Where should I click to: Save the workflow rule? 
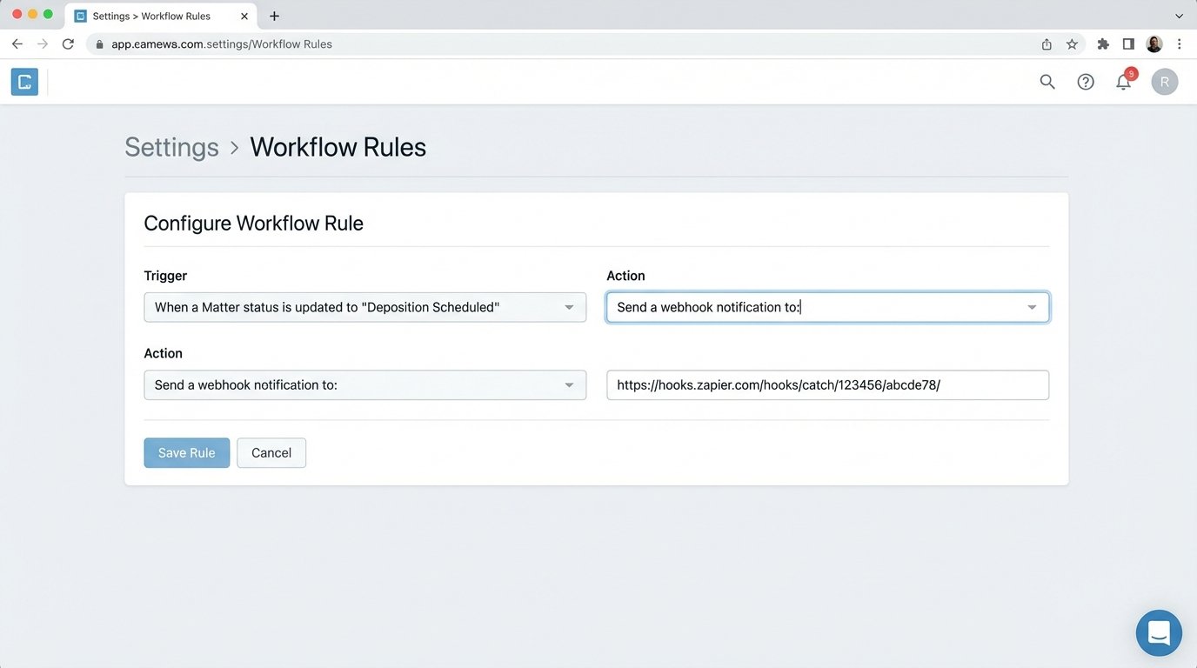186,452
